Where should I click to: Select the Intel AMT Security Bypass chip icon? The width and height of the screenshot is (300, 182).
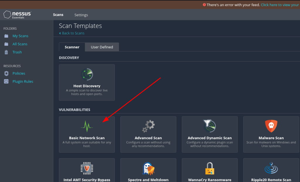coord(87,168)
